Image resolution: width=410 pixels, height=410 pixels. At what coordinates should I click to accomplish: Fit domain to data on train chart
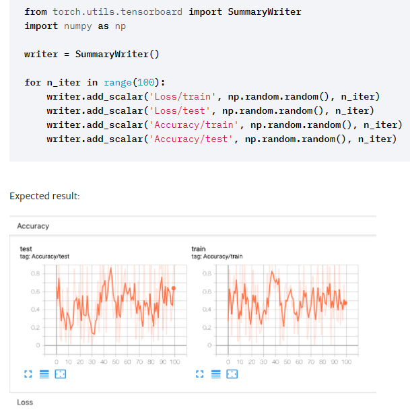pyautogui.click(x=231, y=374)
